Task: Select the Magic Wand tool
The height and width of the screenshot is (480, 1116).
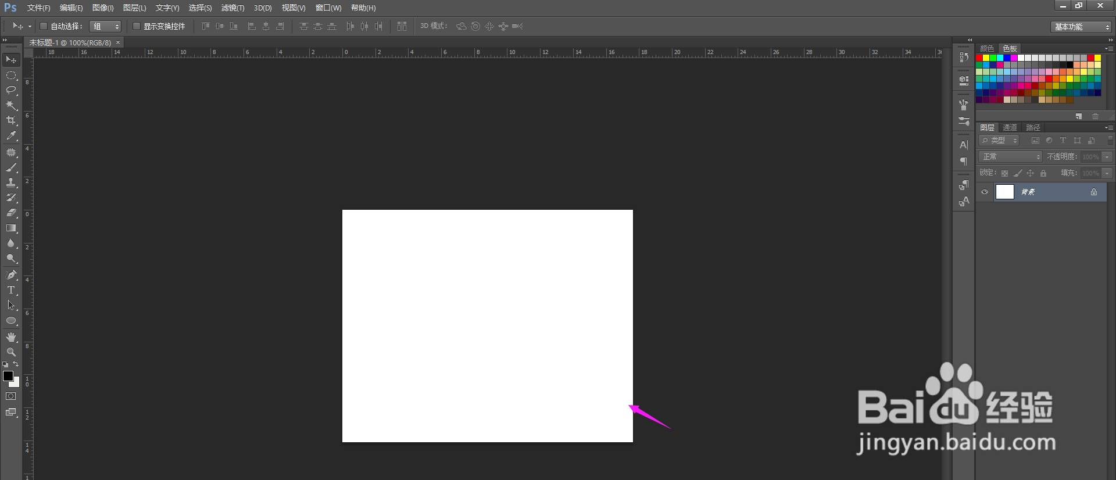Action: click(x=11, y=105)
